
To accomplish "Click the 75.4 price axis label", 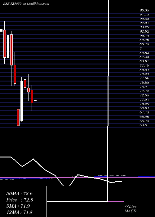I will click(143, 87).
